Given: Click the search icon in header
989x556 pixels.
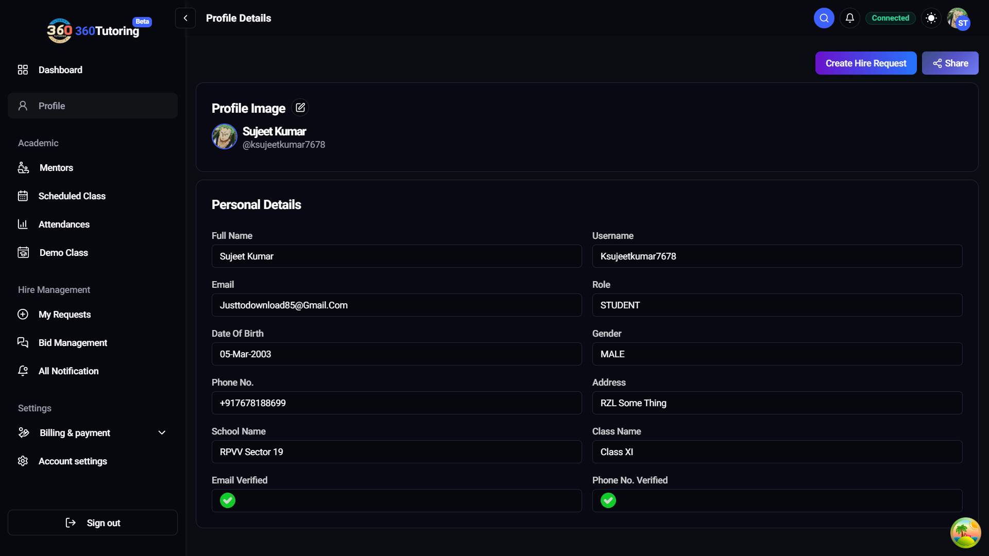Looking at the screenshot, I should 824,18.
